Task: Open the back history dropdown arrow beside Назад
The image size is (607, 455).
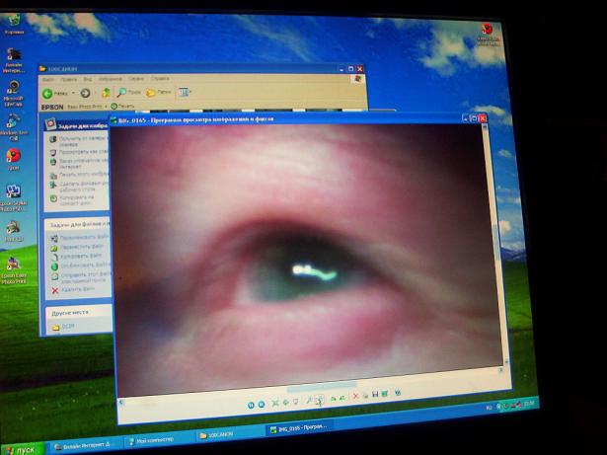Action: 73,94
